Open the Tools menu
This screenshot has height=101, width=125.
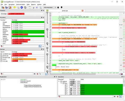[28, 4]
